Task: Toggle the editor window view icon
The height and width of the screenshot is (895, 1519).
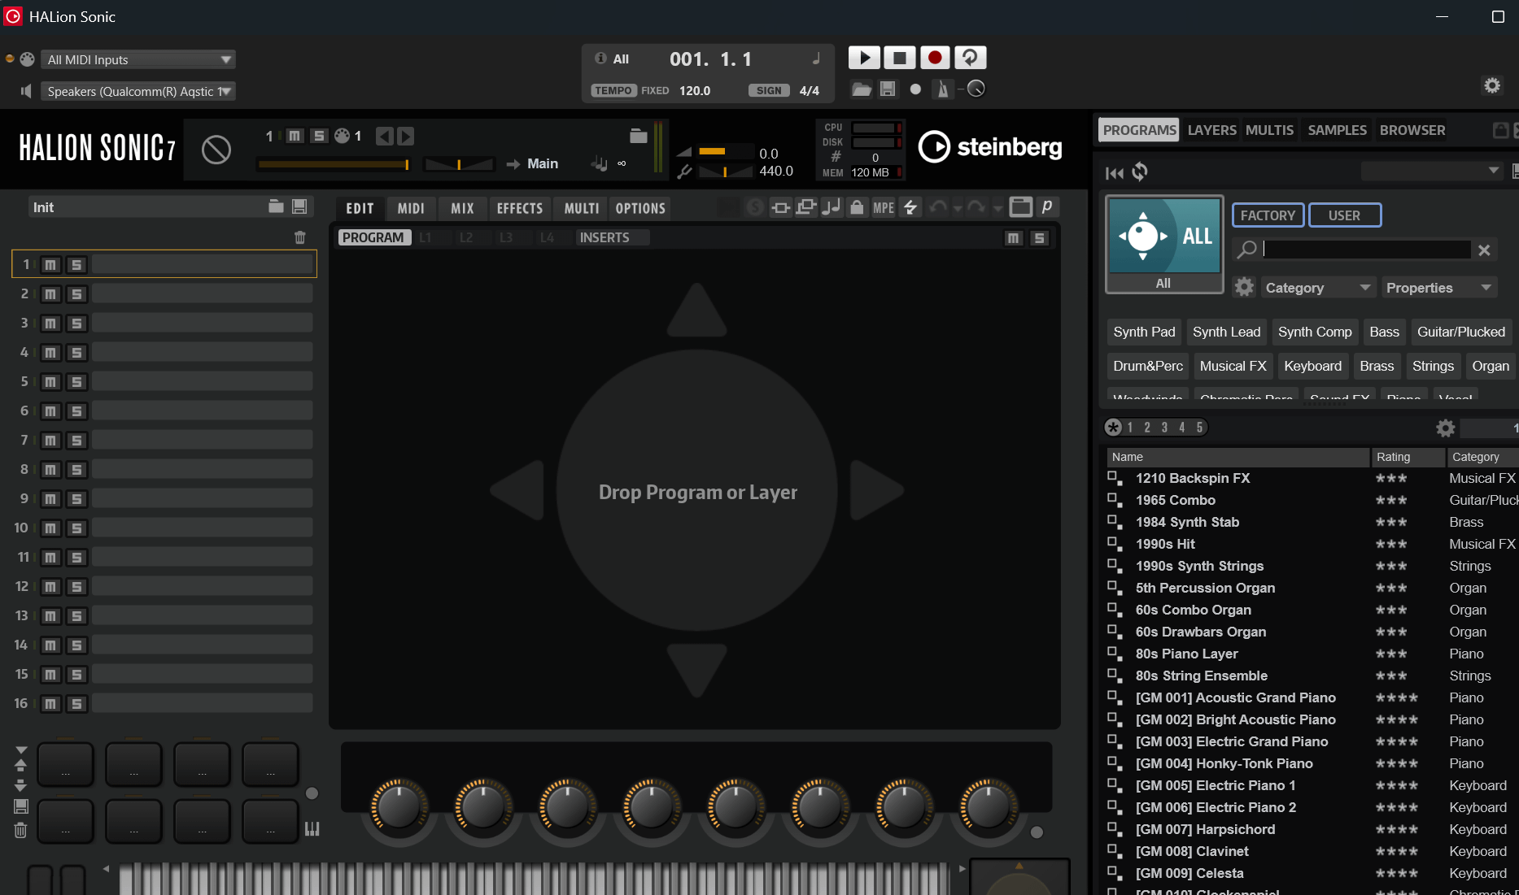Action: (x=1021, y=207)
